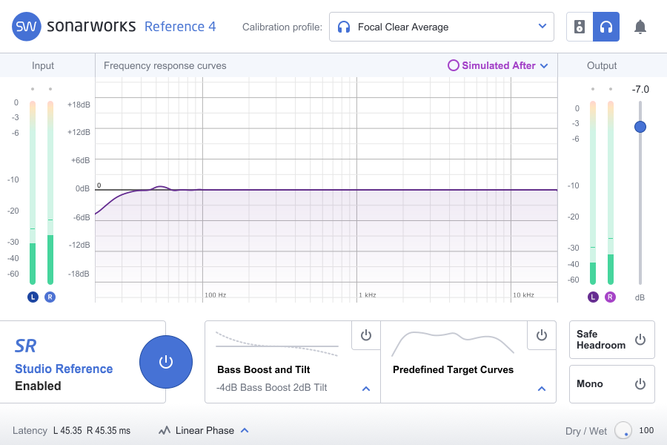Select the headphone calibration mode icon
This screenshot has height=445, width=667.
[605, 27]
